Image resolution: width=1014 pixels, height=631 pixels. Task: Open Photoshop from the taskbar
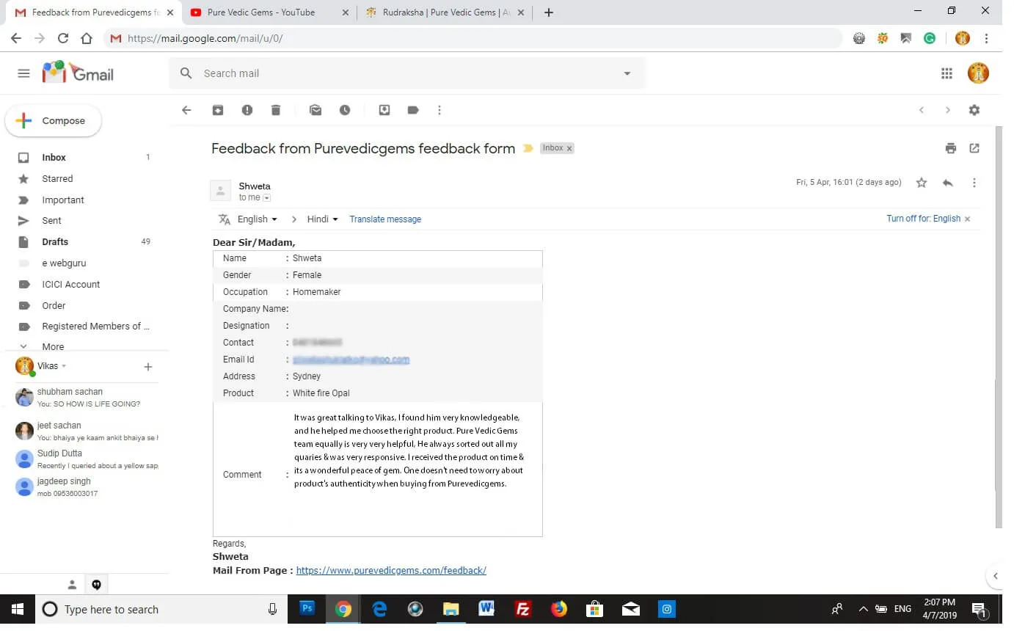point(308,609)
